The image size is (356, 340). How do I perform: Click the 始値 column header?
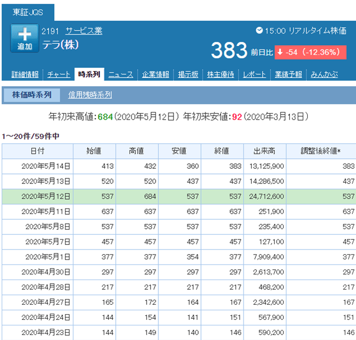[94, 151]
